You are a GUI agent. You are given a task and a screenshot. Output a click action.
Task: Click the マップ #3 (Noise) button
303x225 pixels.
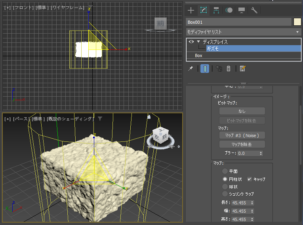coord(242,135)
